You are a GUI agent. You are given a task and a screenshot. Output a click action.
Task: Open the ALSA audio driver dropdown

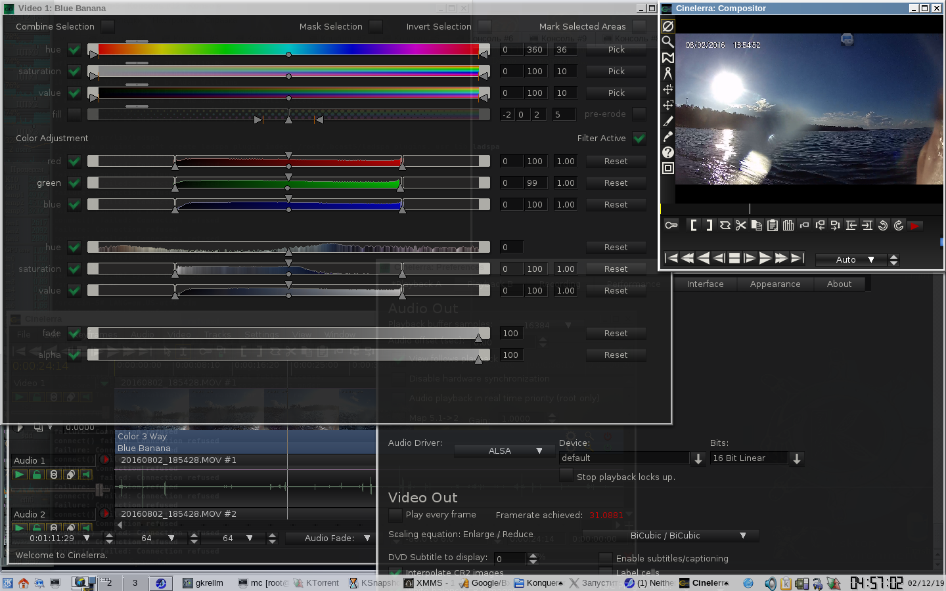[505, 450]
